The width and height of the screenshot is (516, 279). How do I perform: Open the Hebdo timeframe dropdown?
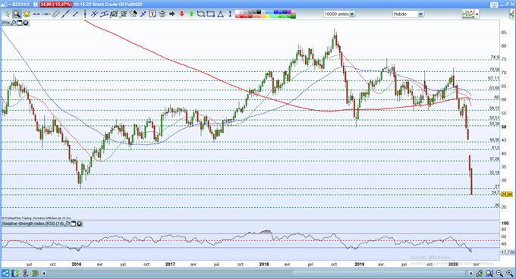(x=420, y=14)
